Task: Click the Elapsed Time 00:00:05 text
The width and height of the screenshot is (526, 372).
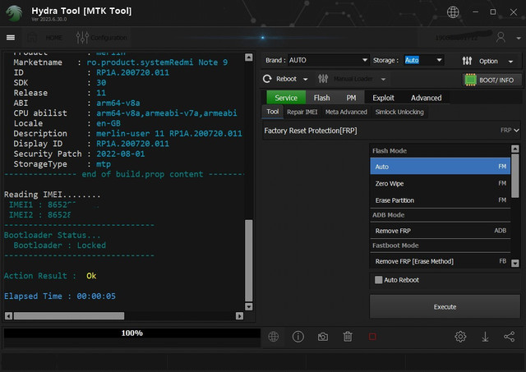Action: 60,296
